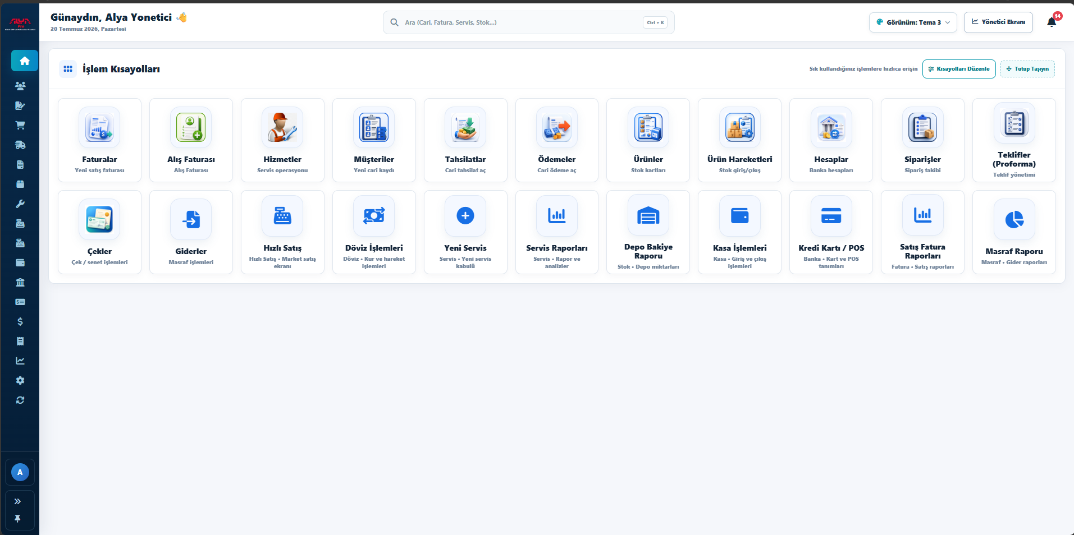1074x535 pixels.
Task: Open the Faturalar shortcut card
Action: coord(99,140)
